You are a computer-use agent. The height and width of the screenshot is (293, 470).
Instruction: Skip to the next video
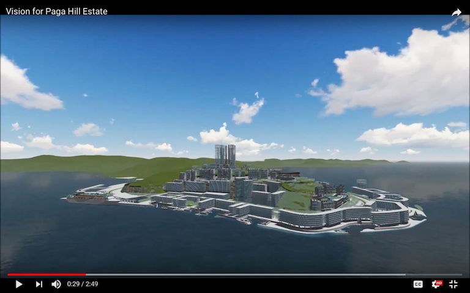pos(39,284)
